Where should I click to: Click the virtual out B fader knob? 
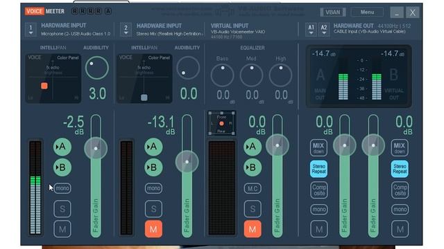(x=373, y=145)
